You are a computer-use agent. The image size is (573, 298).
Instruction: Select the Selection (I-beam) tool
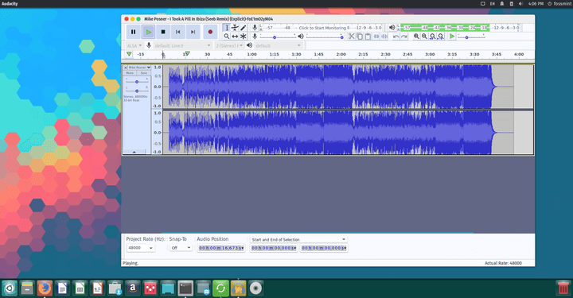(x=227, y=28)
